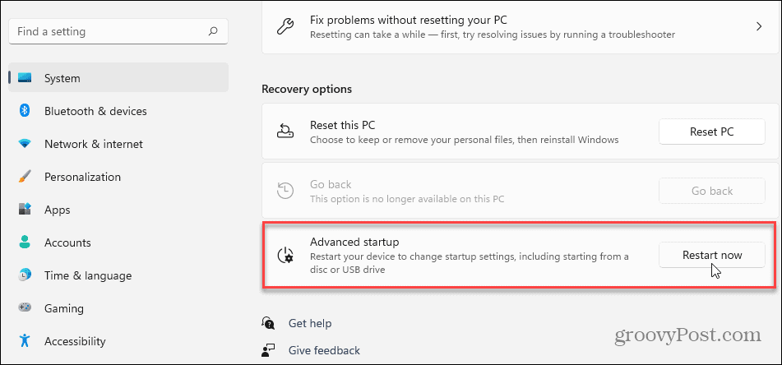Click the Reset this PC icon
The height and width of the screenshot is (365, 782).
point(285,132)
